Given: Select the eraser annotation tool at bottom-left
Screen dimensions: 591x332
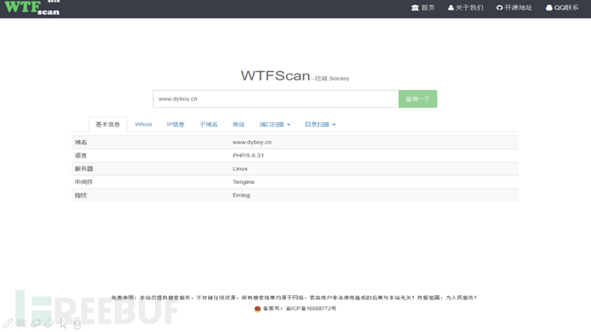Looking at the screenshot, I should point(50,323).
